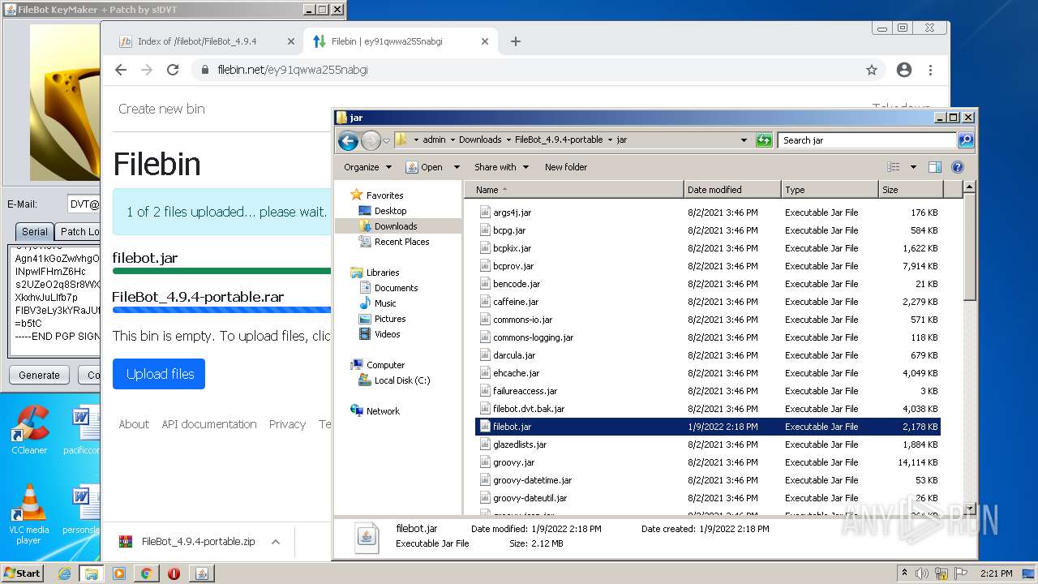Screen dimensions: 1038x584
Task: Select the Serial tab in KeyMaker
Action: pyautogui.click(x=34, y=231)
